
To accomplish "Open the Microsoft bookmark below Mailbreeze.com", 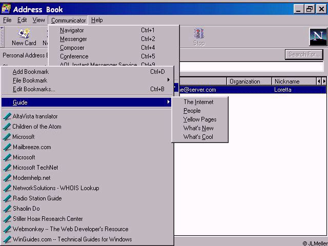I will [24, 157].
